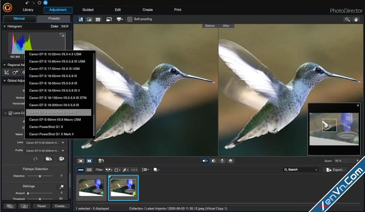This screenshot has height=212, width=365.
Task: Click the paste adjustments icon button
Action: coord(25,206)
